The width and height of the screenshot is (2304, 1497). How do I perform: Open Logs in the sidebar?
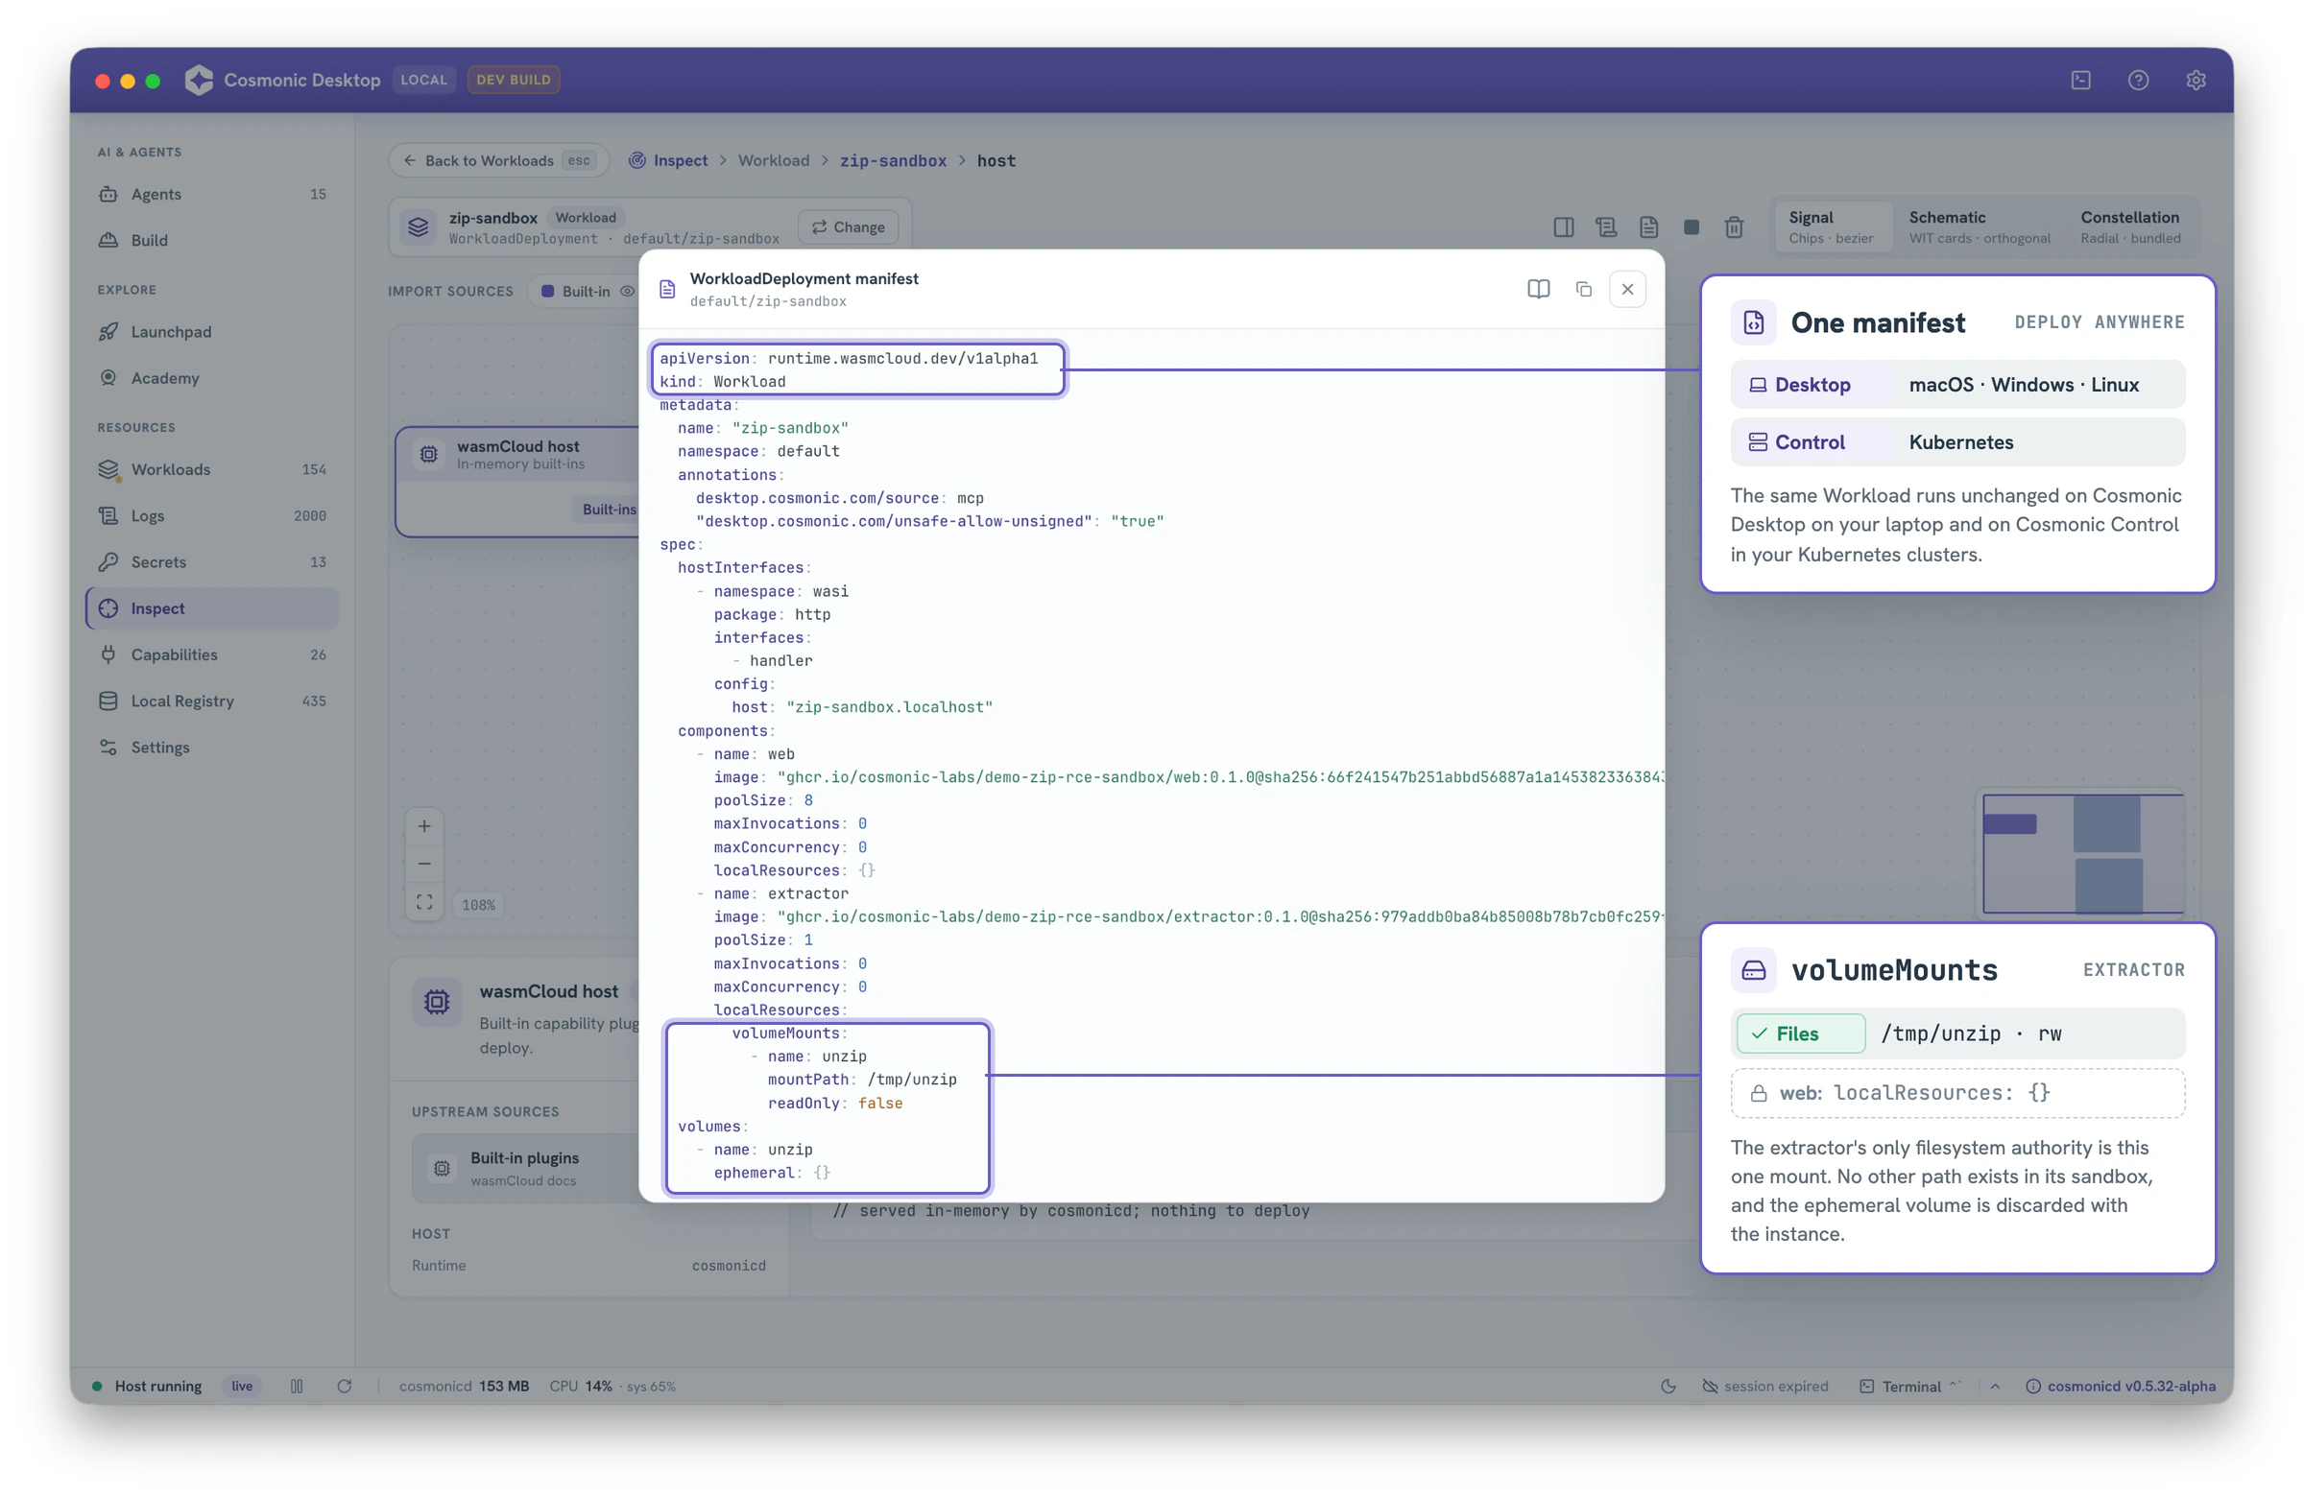212,514
